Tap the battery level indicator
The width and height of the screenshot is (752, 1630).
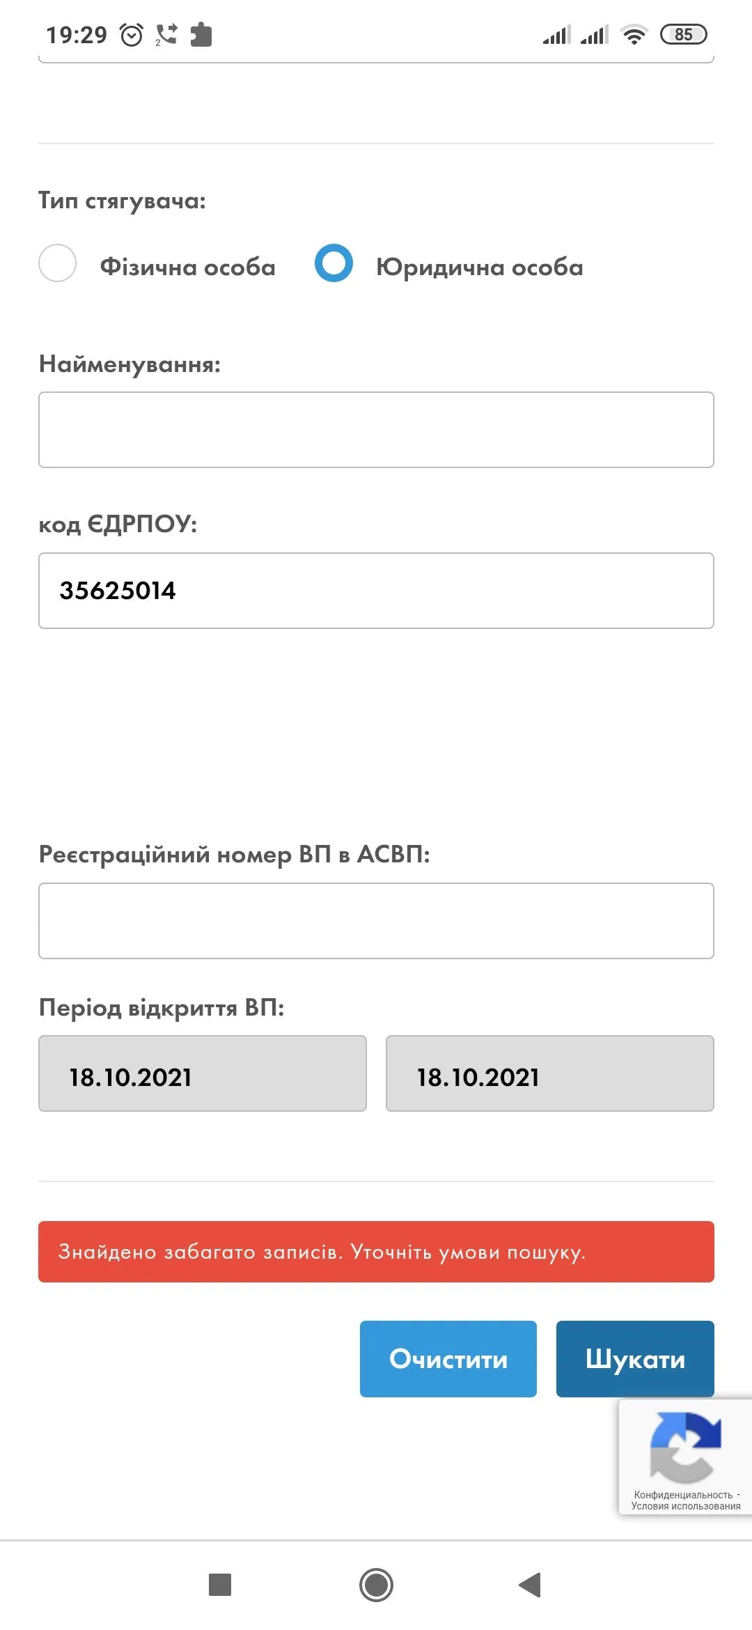(683, 34)
